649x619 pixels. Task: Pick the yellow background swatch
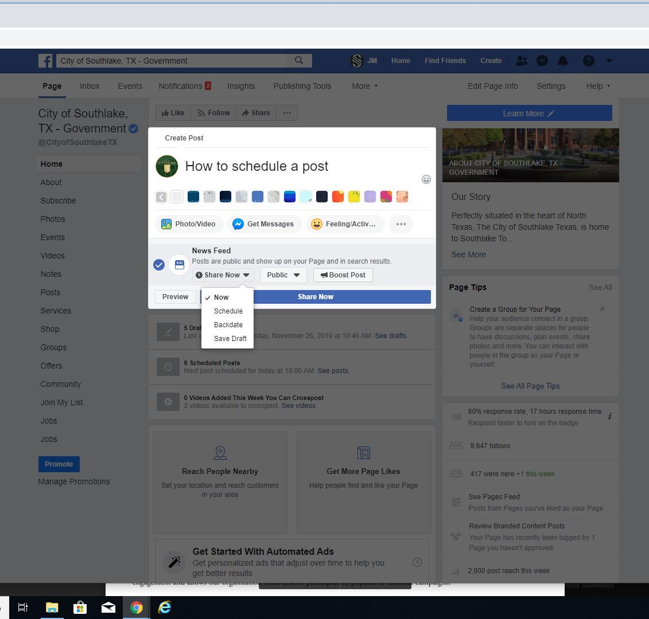click(354, 197)
